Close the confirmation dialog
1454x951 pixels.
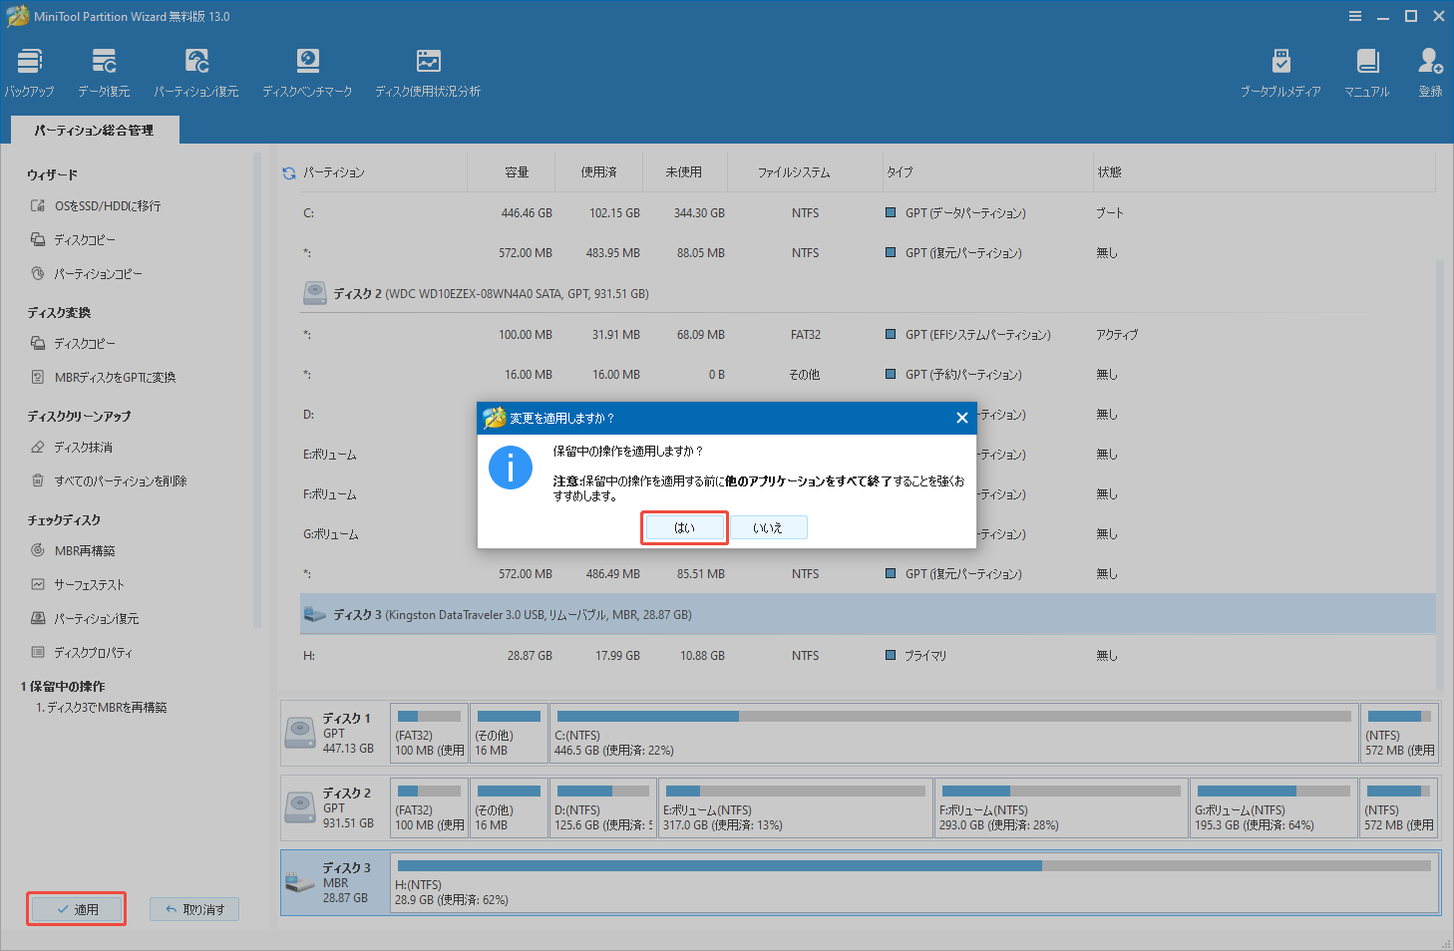961,418
